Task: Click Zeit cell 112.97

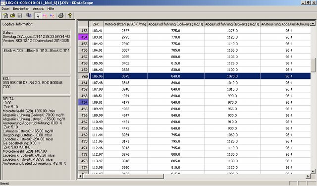Action: pyautogui.click(x=97, y=154)
